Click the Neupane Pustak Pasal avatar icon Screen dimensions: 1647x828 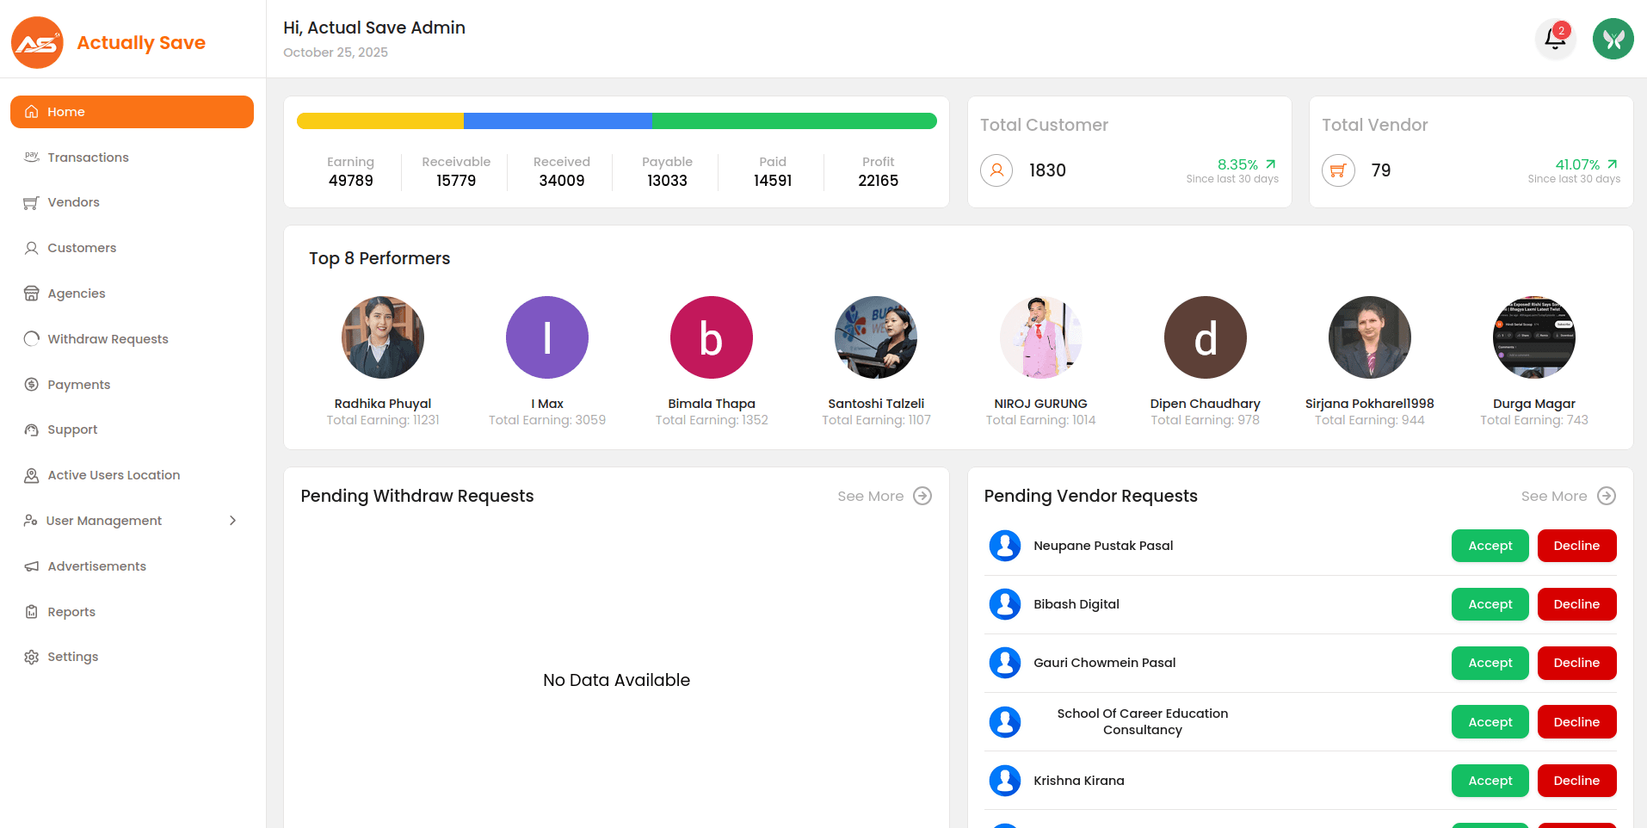pyautogui.click(x=1004, y=546)
